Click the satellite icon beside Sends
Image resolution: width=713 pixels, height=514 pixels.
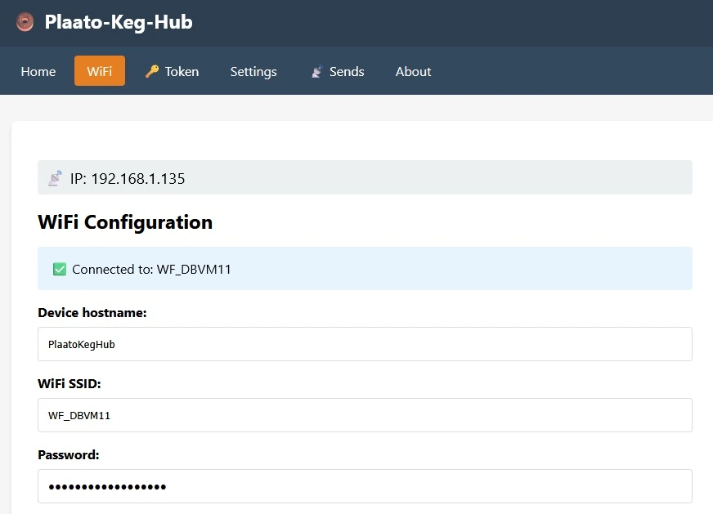coord(316,72)
